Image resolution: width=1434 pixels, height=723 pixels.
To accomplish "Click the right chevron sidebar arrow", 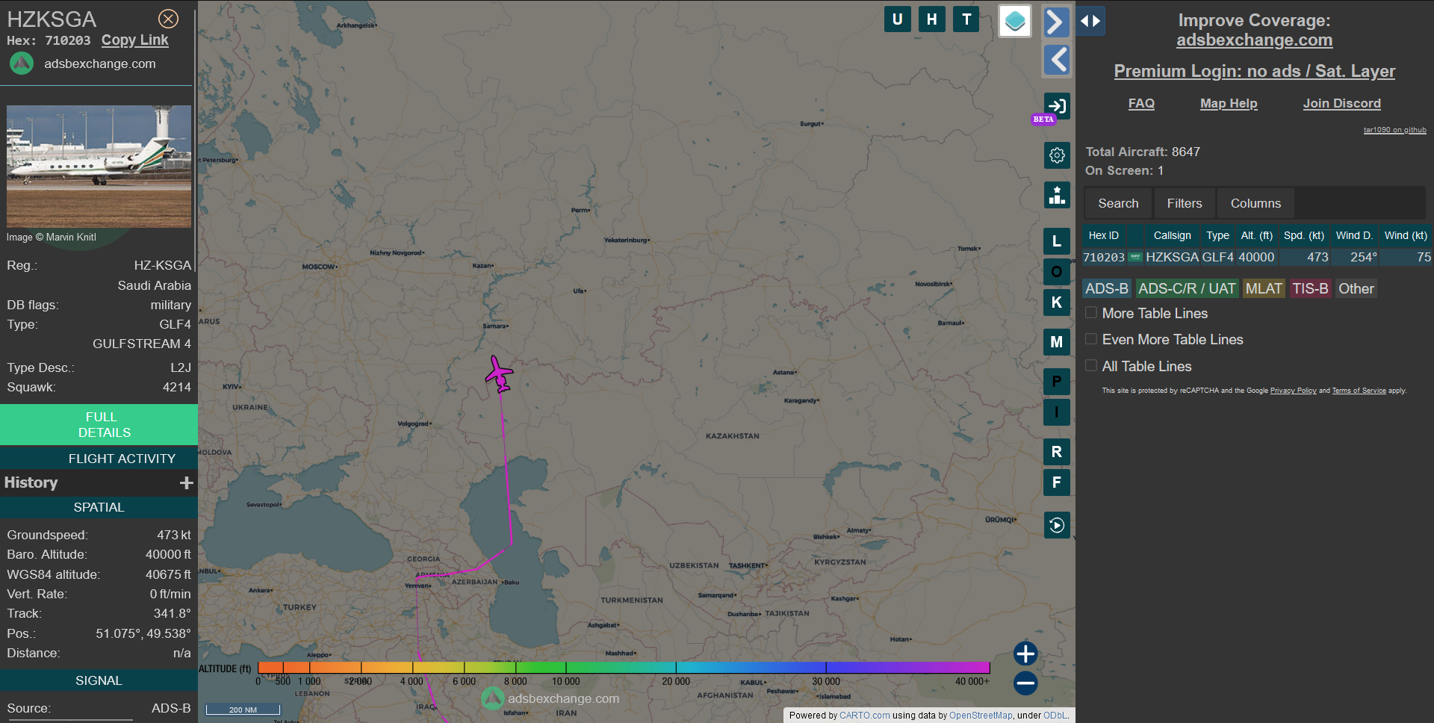I will point(1056,22).
